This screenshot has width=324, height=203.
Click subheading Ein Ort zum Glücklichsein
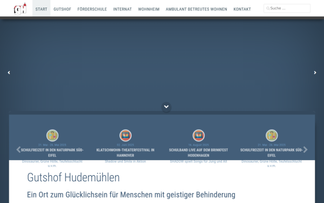(131, 195)
